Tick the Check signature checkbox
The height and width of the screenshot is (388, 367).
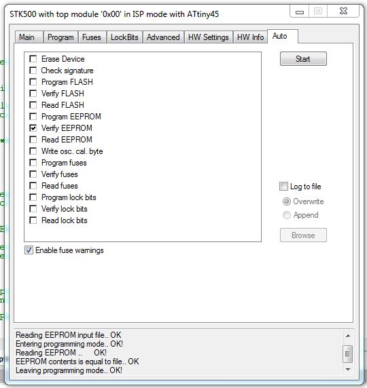coord(33,71)
